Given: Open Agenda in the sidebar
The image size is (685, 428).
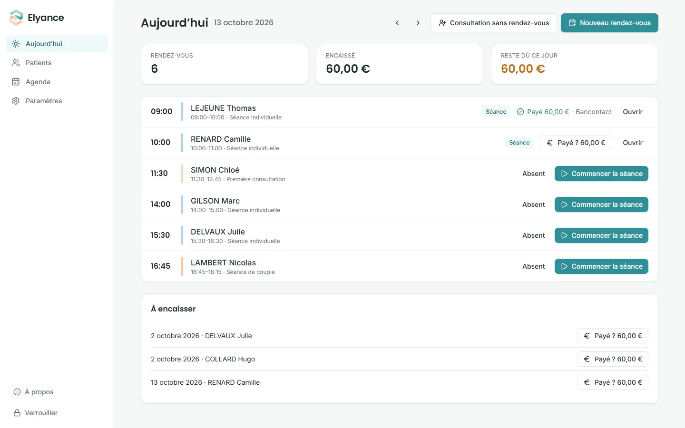Looking at the screenshot, I should click(x=57, y=82).
